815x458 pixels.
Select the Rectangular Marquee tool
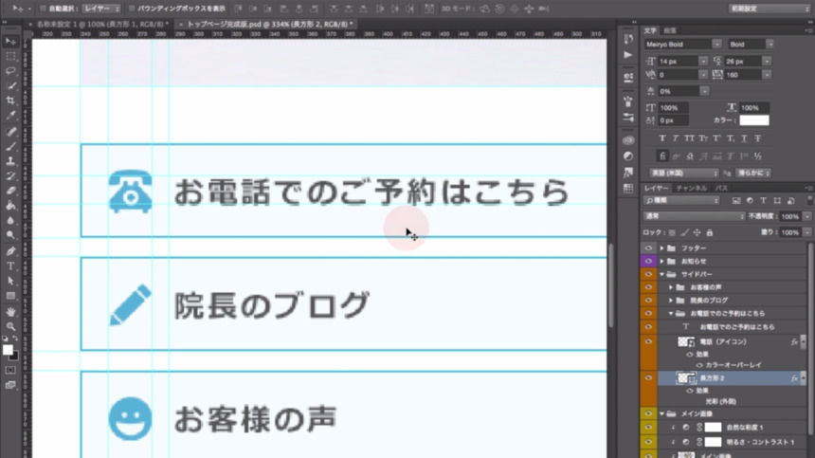10,56
